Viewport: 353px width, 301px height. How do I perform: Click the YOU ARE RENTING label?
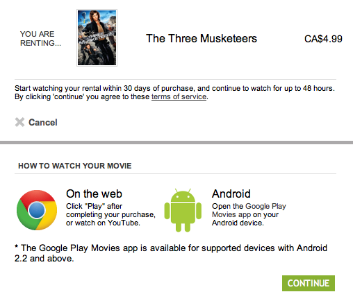40,39
